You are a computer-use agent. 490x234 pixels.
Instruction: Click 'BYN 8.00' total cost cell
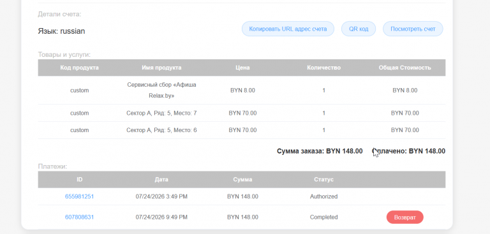tap(405, 91)
